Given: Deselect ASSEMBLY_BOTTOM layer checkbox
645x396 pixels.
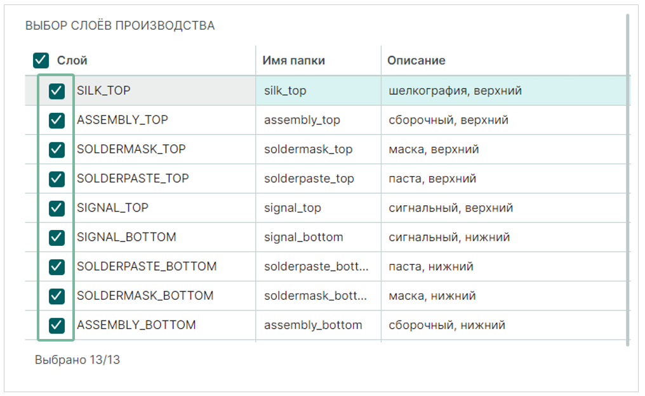Looking at the screenshot, I should click(57, 325).
